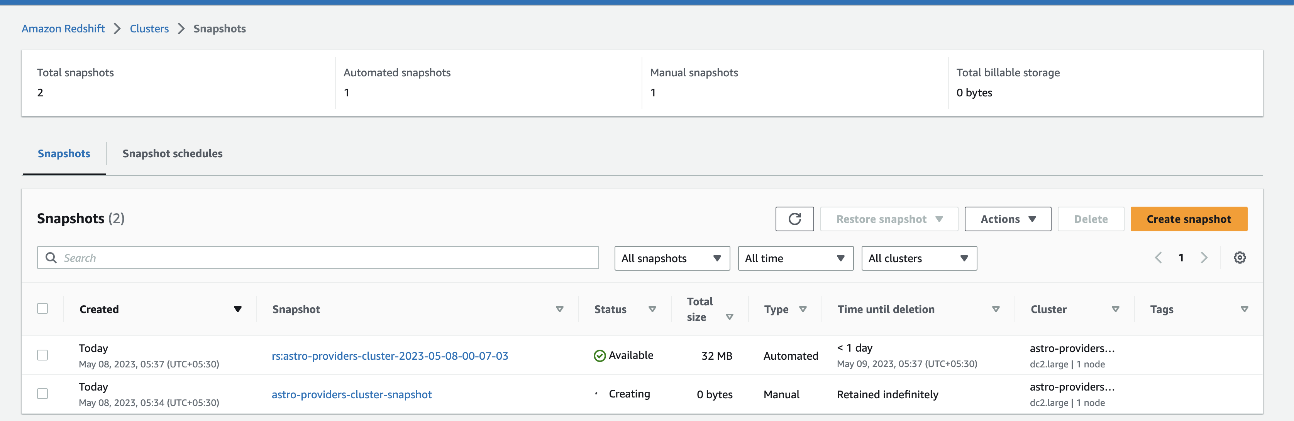
Task: Switch to the Snapshot schedules tab
Action: 172,153
